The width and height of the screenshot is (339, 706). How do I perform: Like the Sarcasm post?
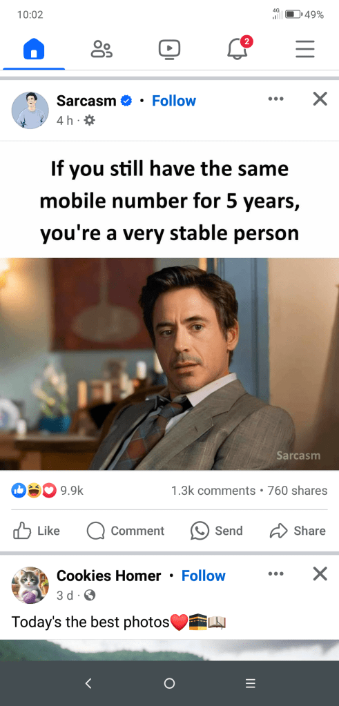point(37,531)
